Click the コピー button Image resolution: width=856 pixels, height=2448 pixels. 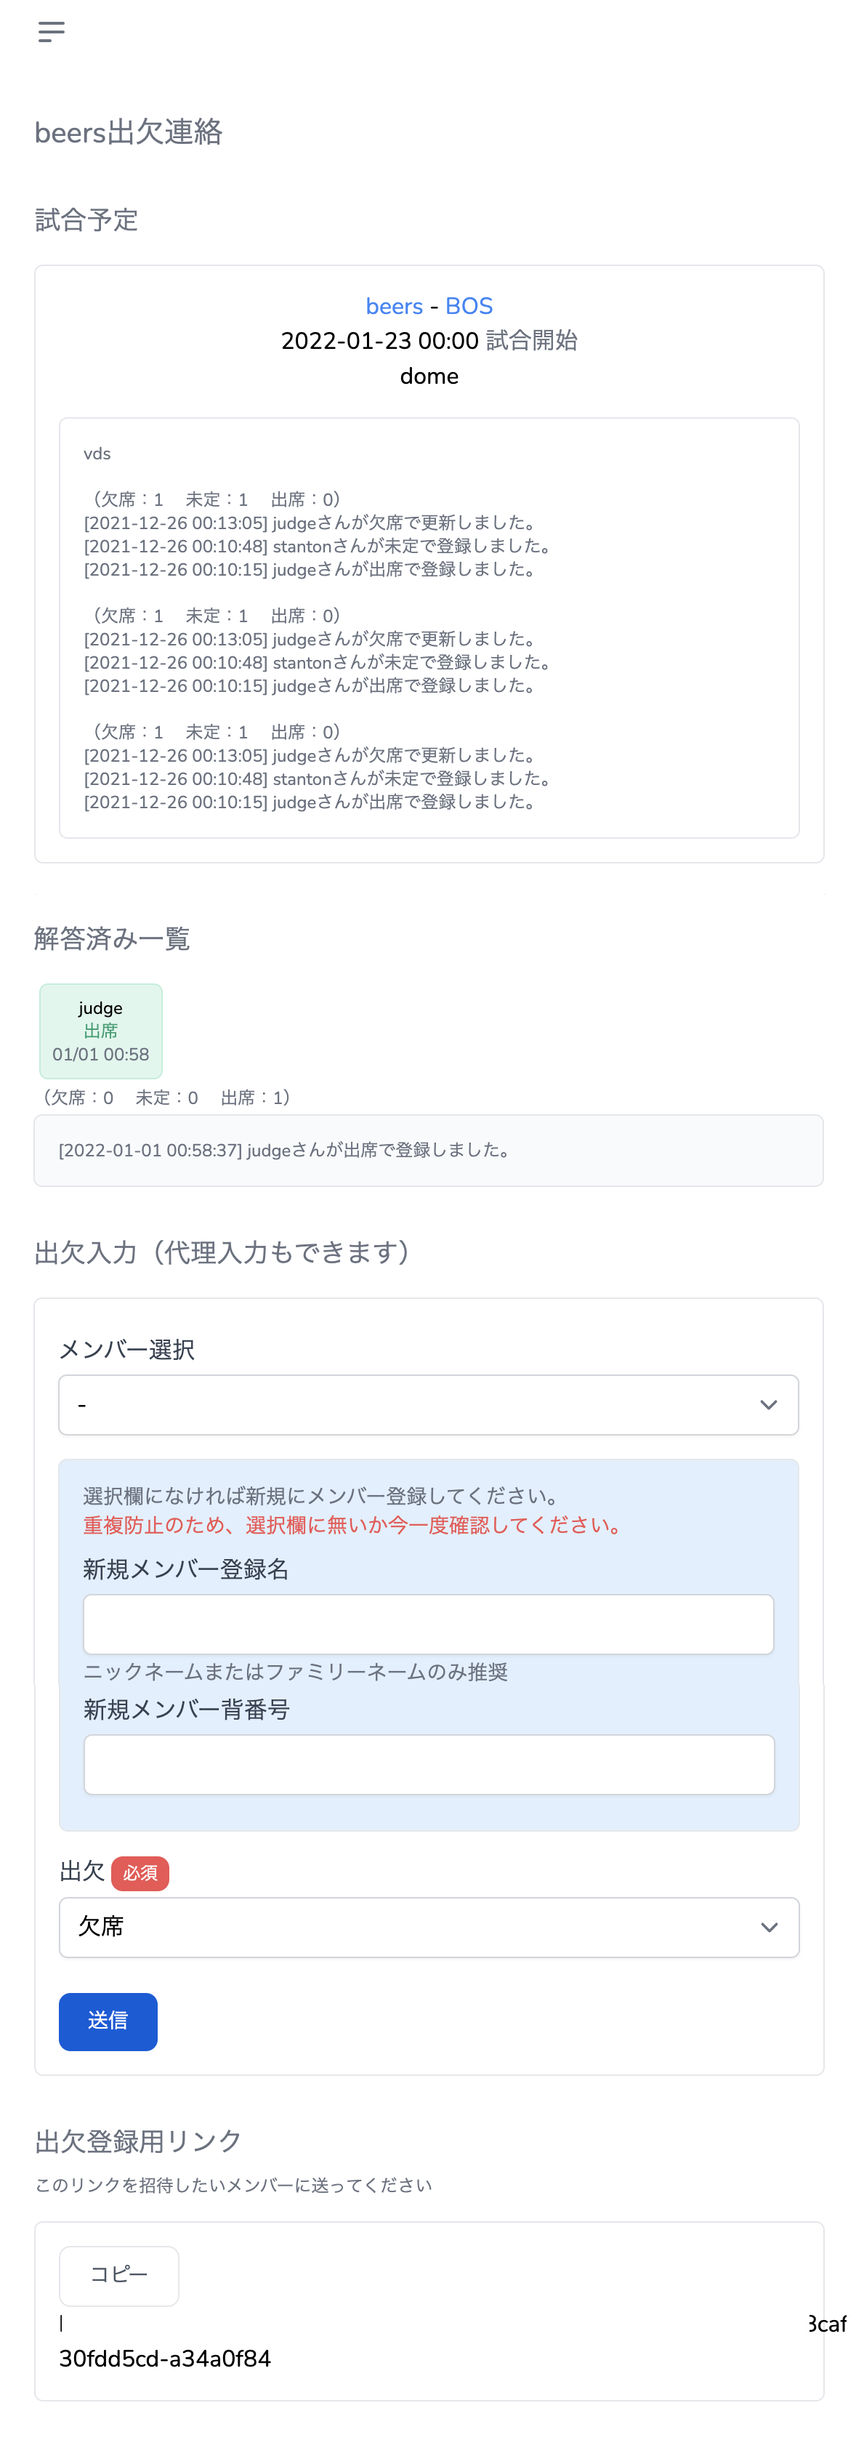pos(118,2275)
